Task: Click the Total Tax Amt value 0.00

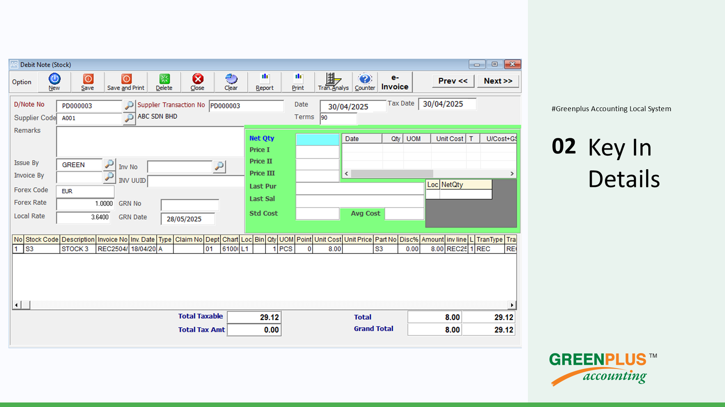Action: pyautogui.click(x=254, y=330)
